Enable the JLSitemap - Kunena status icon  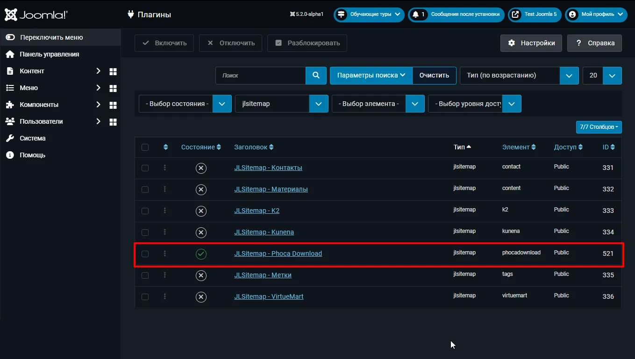click(201, 232)
